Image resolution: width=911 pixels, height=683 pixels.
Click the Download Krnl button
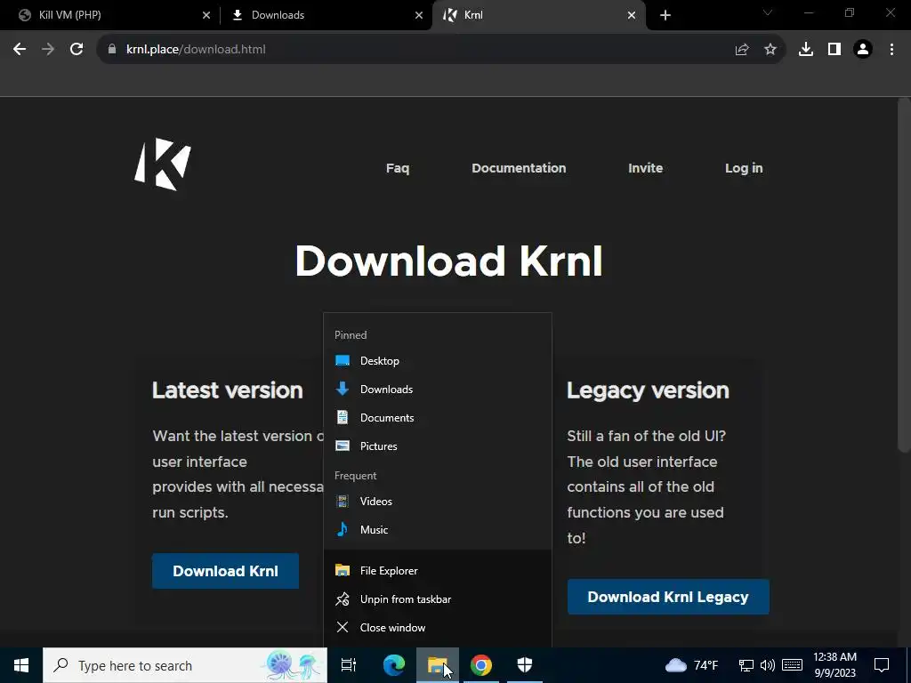(x=225, y=571)
